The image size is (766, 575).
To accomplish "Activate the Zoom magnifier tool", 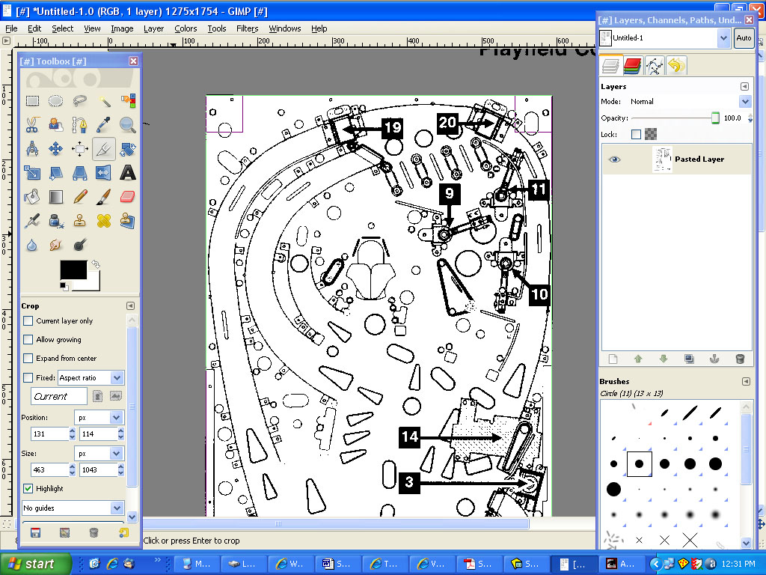I will [x=128, y=125].
